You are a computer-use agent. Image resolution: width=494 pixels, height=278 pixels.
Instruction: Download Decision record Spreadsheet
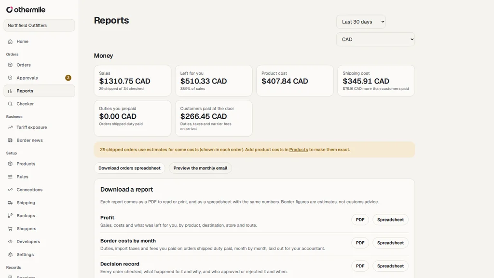click(390, 266)
